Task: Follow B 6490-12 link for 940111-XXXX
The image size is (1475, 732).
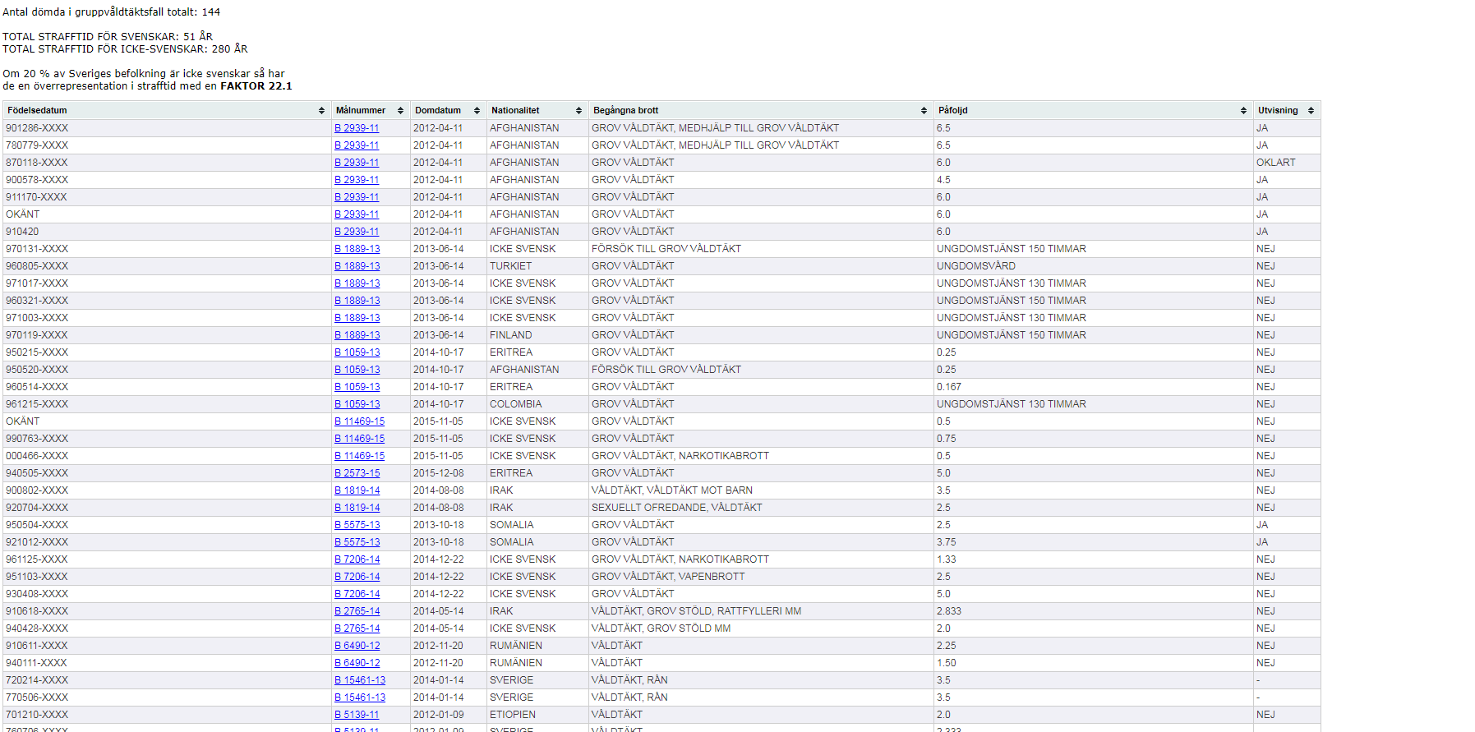Action: [x=357, y=663]
